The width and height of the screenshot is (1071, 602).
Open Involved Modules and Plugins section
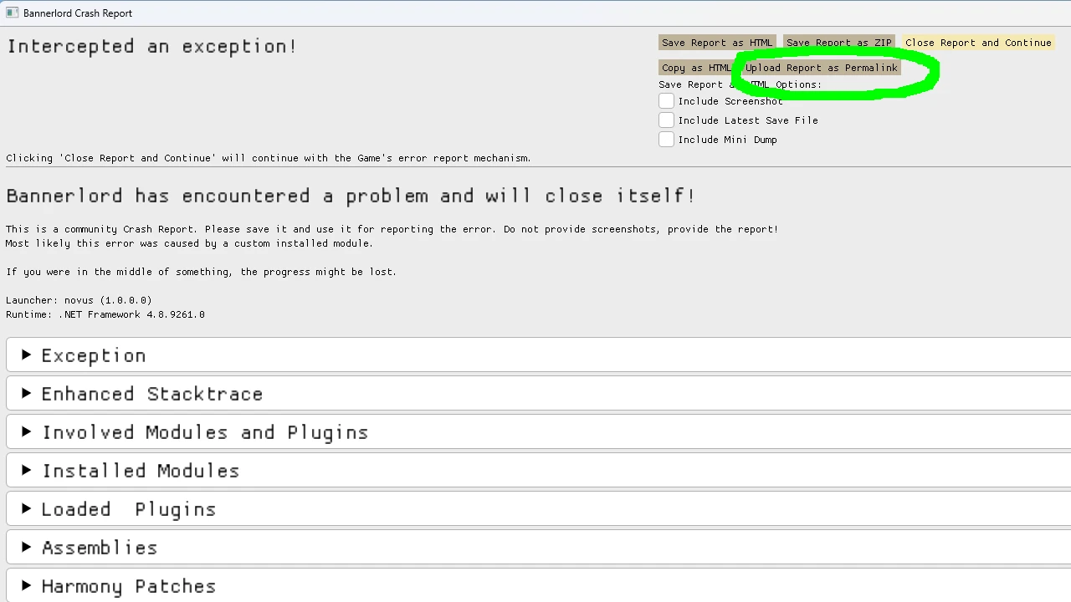pos(538,432)
